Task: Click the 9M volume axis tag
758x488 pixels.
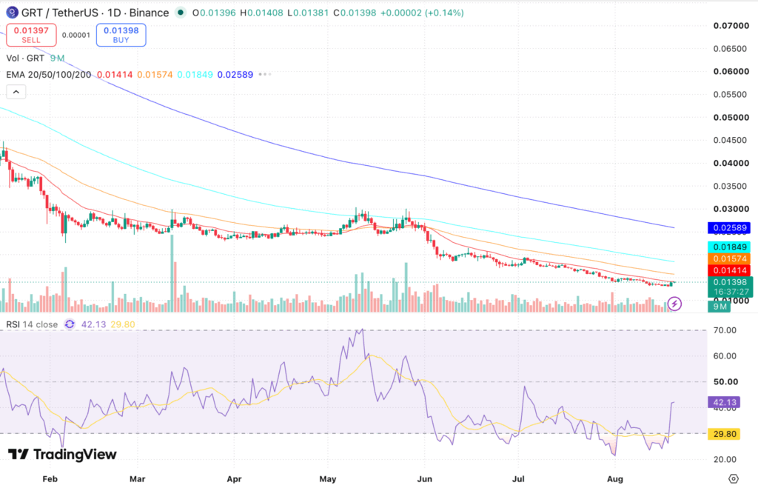Action: click(720, 306)
